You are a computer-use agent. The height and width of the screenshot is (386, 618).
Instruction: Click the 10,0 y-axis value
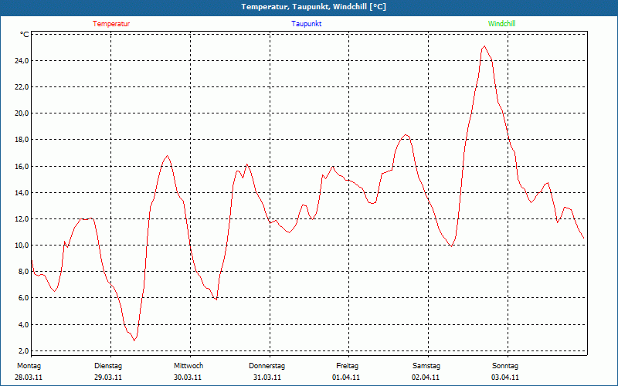point(22,245)
